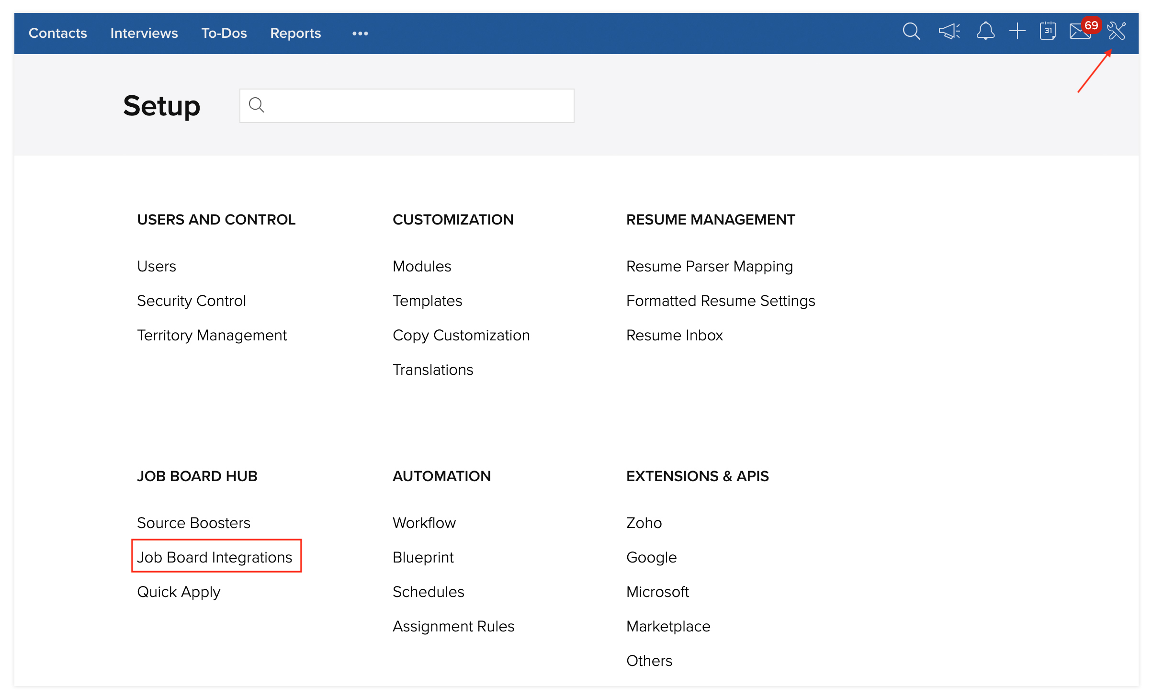1153x698 pixels.
Task: Expand the three-dots more modules menu
Action: point(360,34)
